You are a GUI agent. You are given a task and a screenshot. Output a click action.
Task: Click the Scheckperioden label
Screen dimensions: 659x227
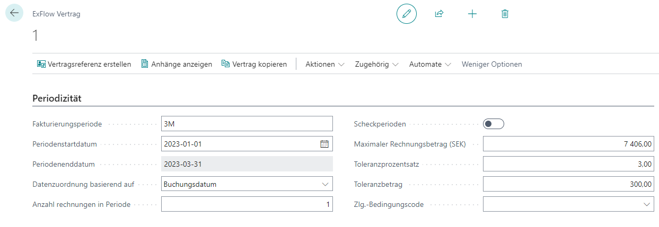[x=380, y=124]
